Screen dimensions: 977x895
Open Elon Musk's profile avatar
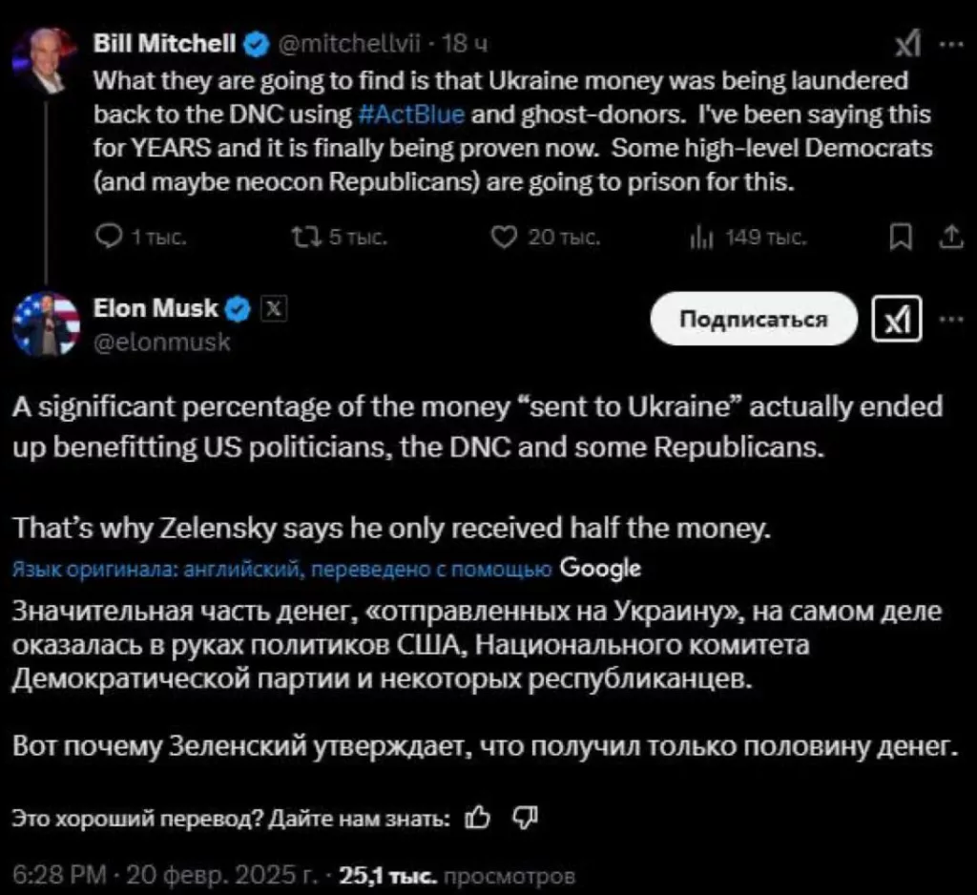[46, 323]
